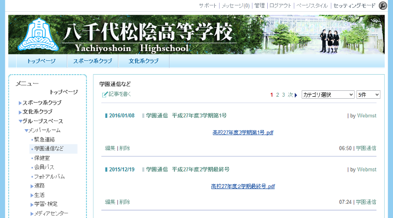Download 高校27年度2学期最終号.pdf

[243, 187]
